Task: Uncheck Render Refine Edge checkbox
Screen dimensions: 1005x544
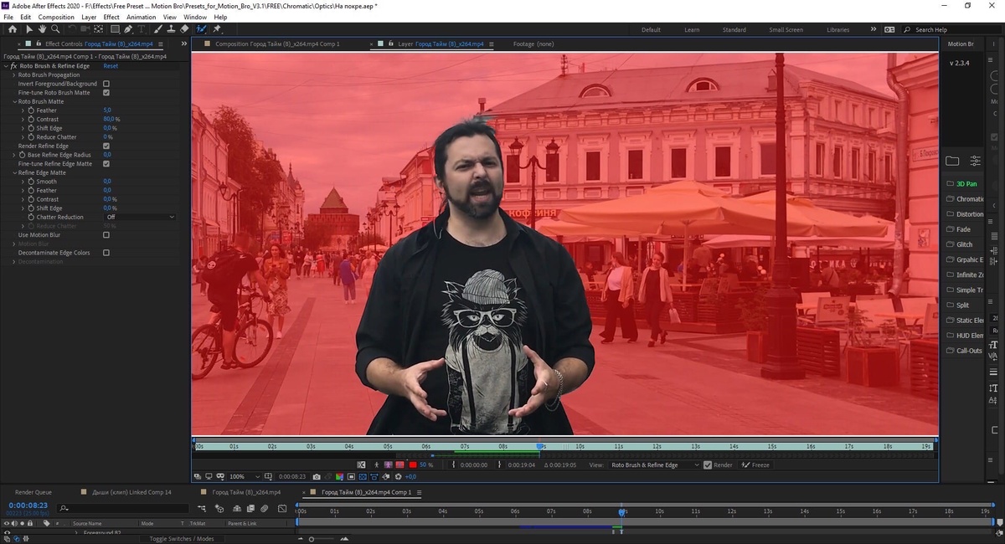Action: click(106, 146)
